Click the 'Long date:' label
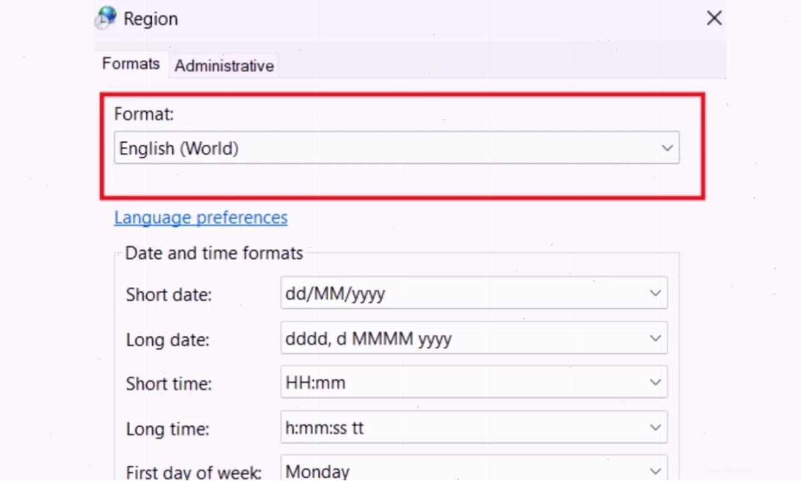 tap(168, 340)
